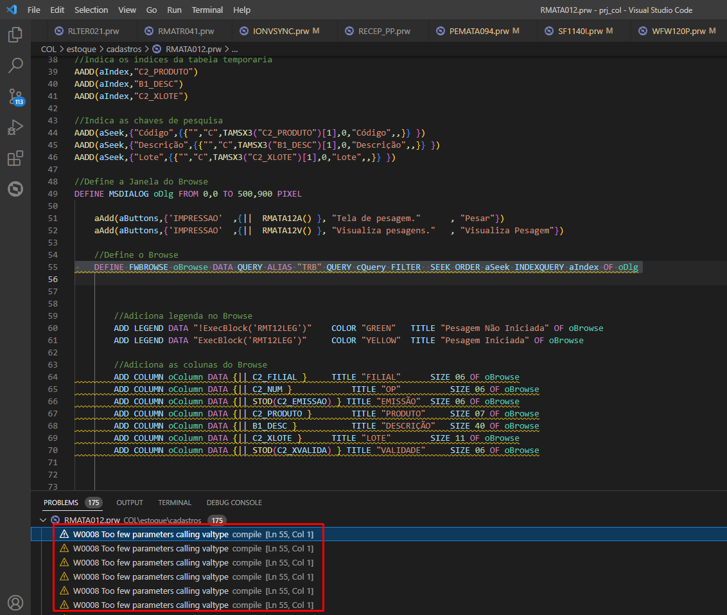This screenshot has width=727, height=615.
Task: Open Source Control view showing 113 changes
Action: pos(15,96)
